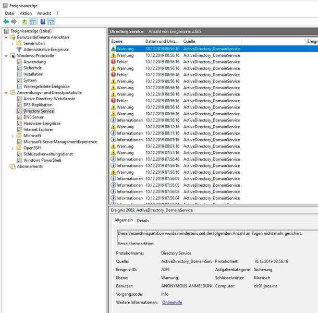
Task: Open the Installation log
Action: pos(33,74)
